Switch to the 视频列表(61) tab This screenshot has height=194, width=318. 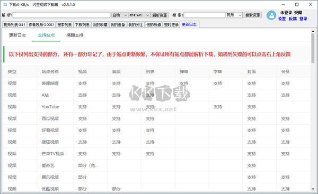14,25
